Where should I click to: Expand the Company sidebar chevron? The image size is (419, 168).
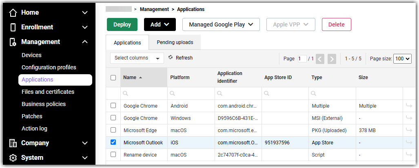click(x=85, y=143)
